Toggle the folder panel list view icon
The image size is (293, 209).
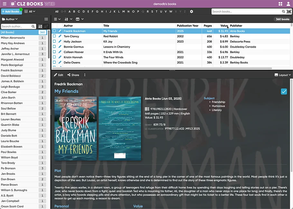[46, 19]
